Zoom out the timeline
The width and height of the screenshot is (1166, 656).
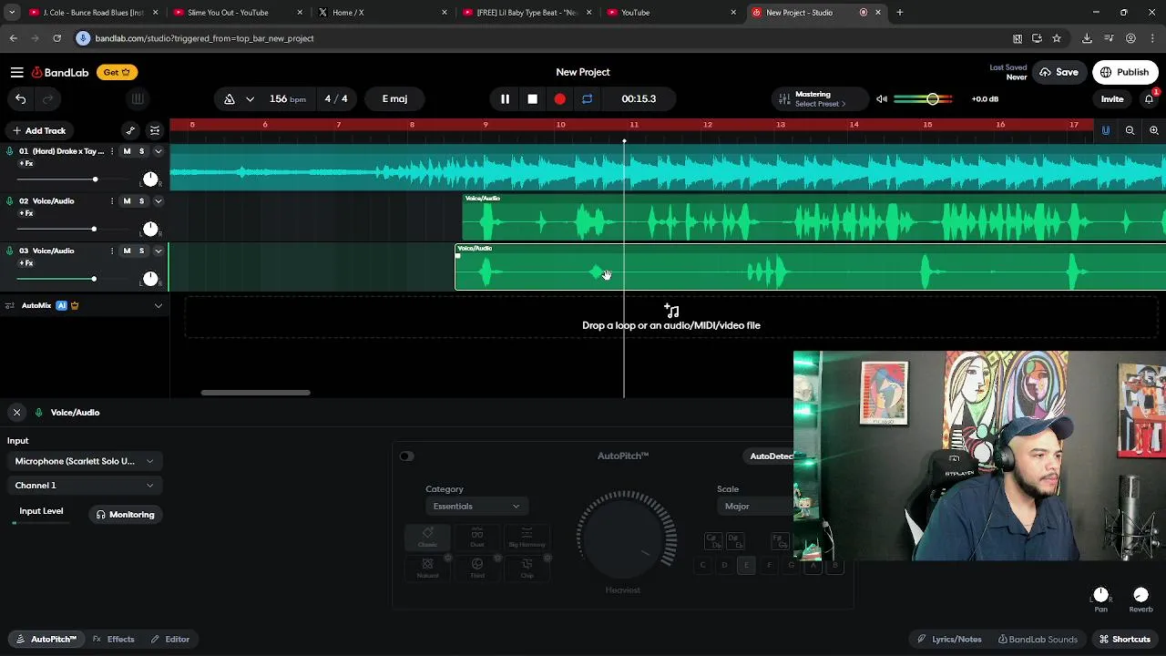(1130, 130)
